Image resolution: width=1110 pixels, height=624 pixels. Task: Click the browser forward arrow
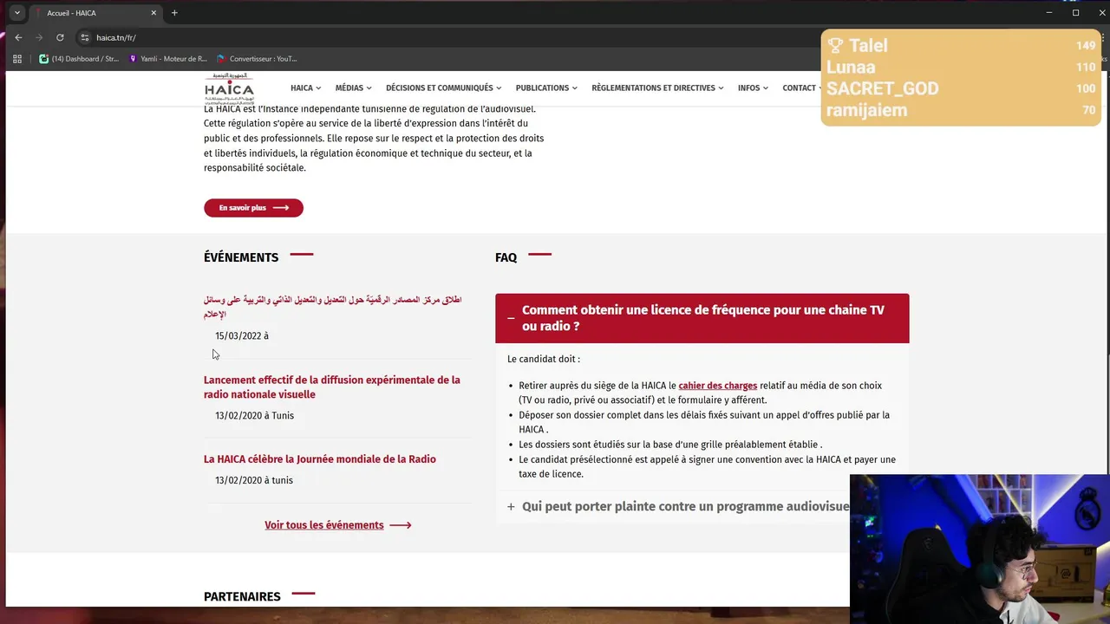(39, 37)
